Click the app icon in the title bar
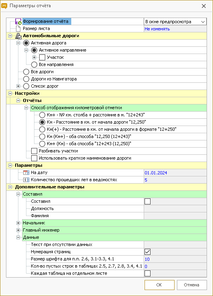The image size is (213, 296). coord(4,6)
